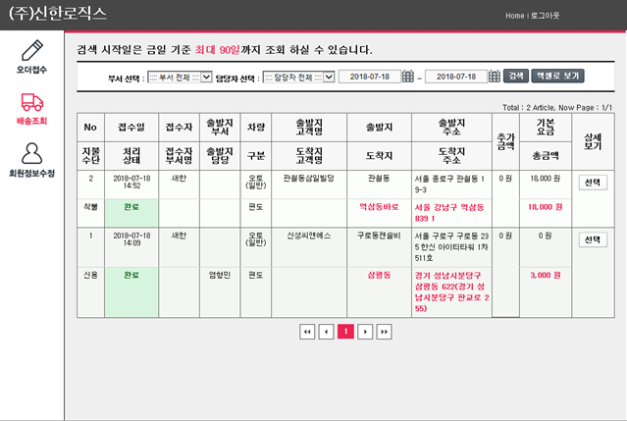Click the 18,000 원 total amount in red
Screen dimensions: 627x421
coord(545,207)
